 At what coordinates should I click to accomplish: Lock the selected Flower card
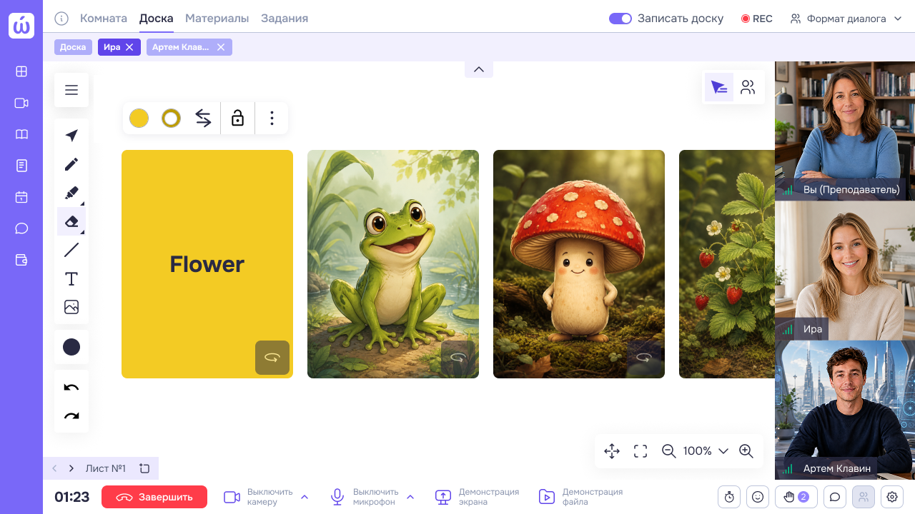coord(238,118)
